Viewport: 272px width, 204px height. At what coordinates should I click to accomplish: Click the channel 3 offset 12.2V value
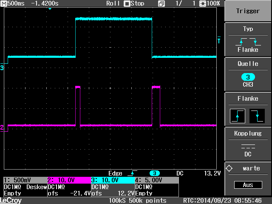pyautogui.click(x=126, y=193)
